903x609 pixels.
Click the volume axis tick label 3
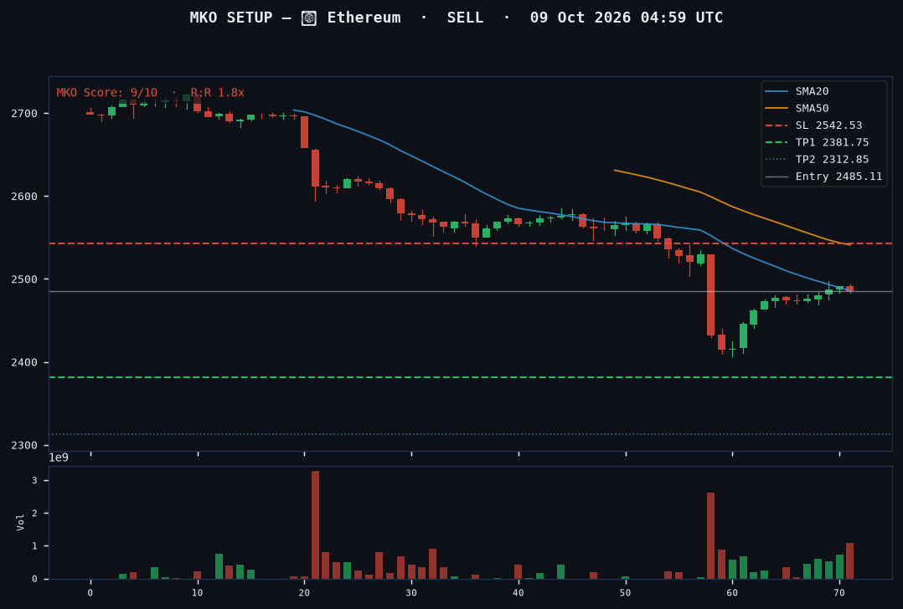(34, 481)
